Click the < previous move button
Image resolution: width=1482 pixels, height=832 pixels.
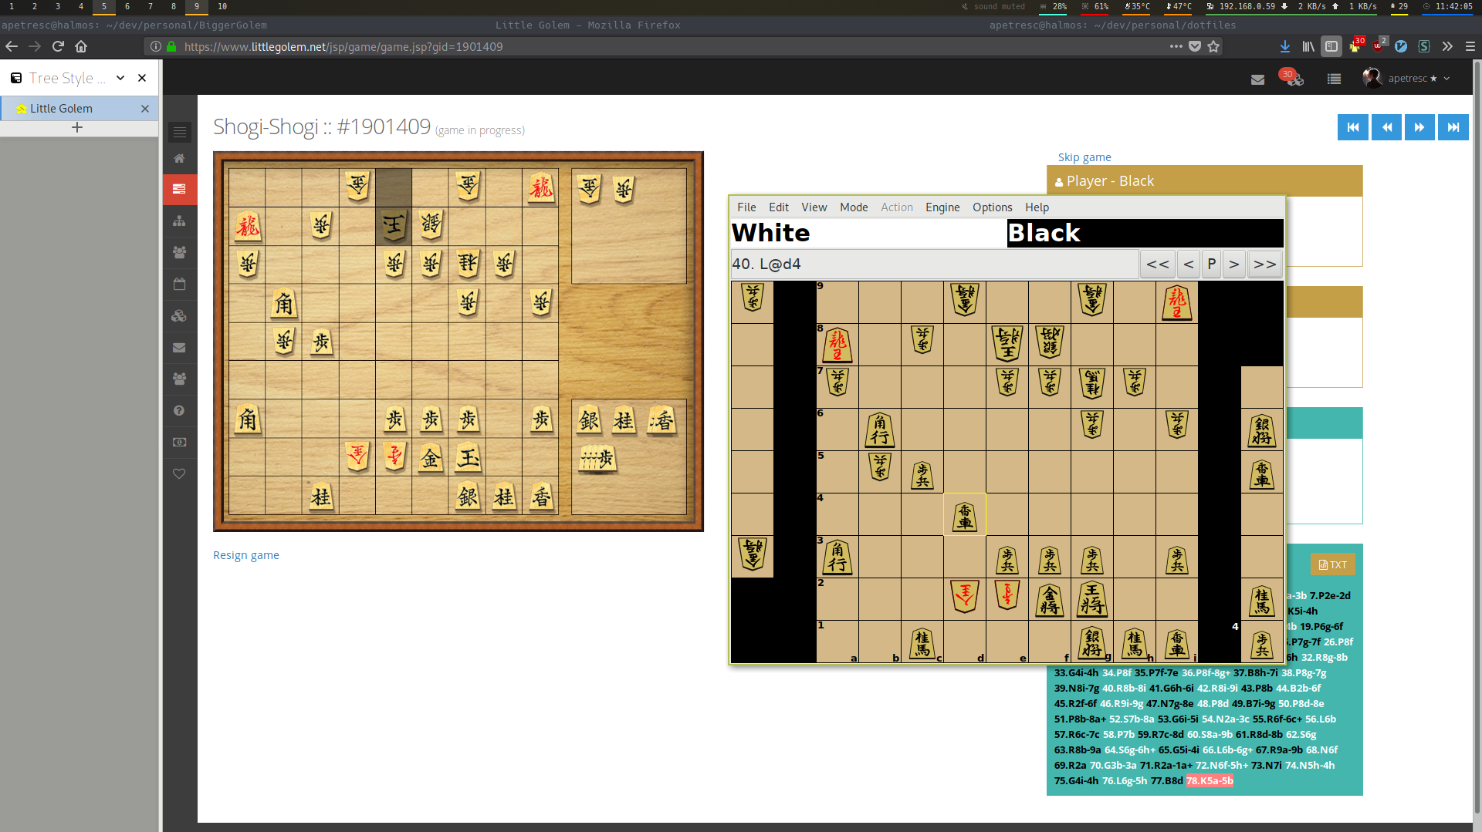(1189, 264)
